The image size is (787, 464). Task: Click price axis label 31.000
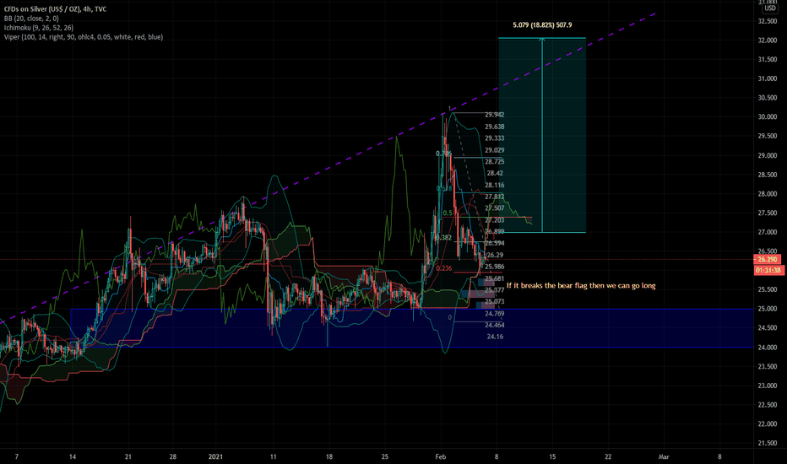click(768, 78)
